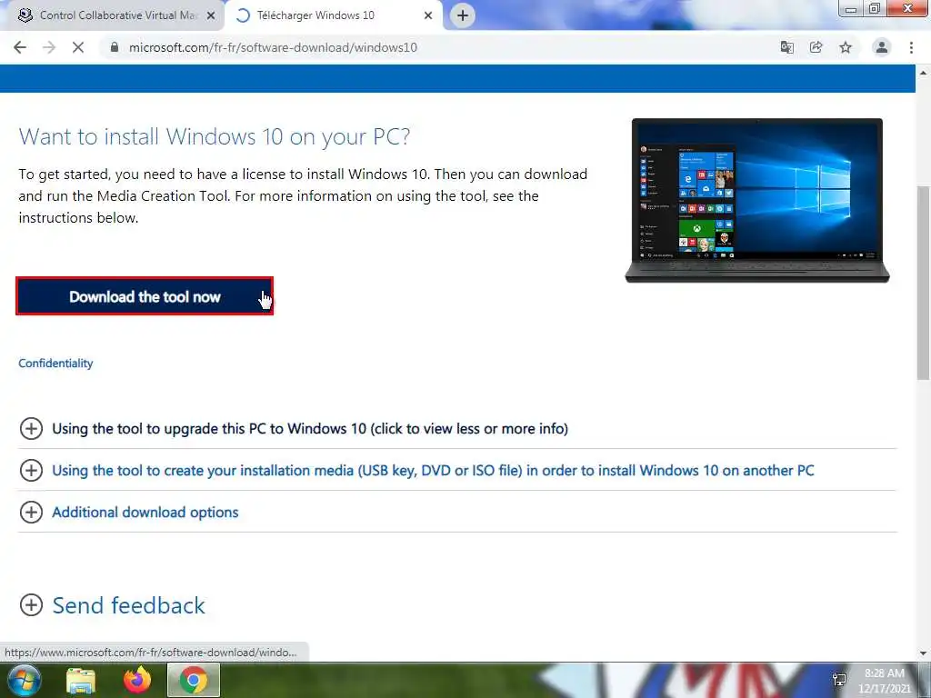Image resolution: width=931 pixels, height=698 pixels.
Task: Open the Google Translate icon in address bar
Action: coord(787,47)
